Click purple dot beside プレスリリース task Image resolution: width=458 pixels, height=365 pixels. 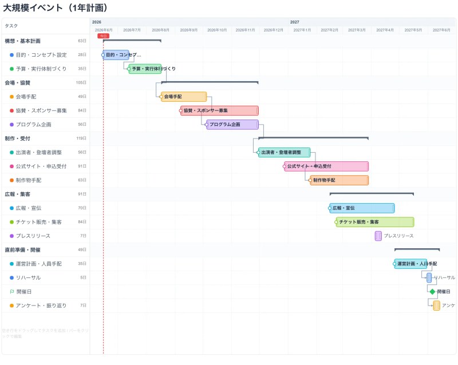pyautogui.click(x=11, y=236)
